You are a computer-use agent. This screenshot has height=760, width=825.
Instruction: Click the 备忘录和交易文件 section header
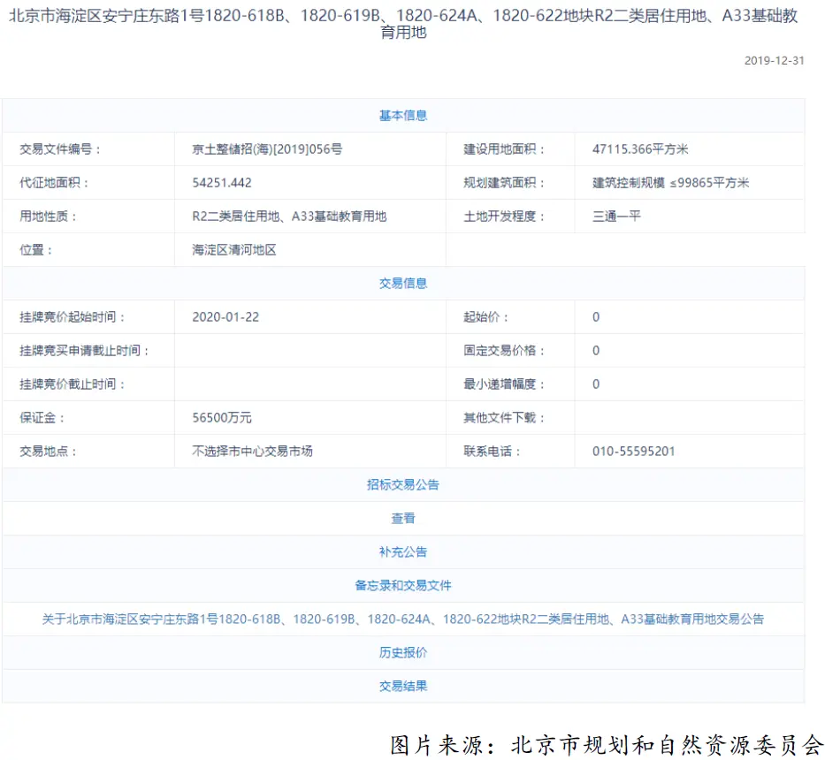click(403, 585)
